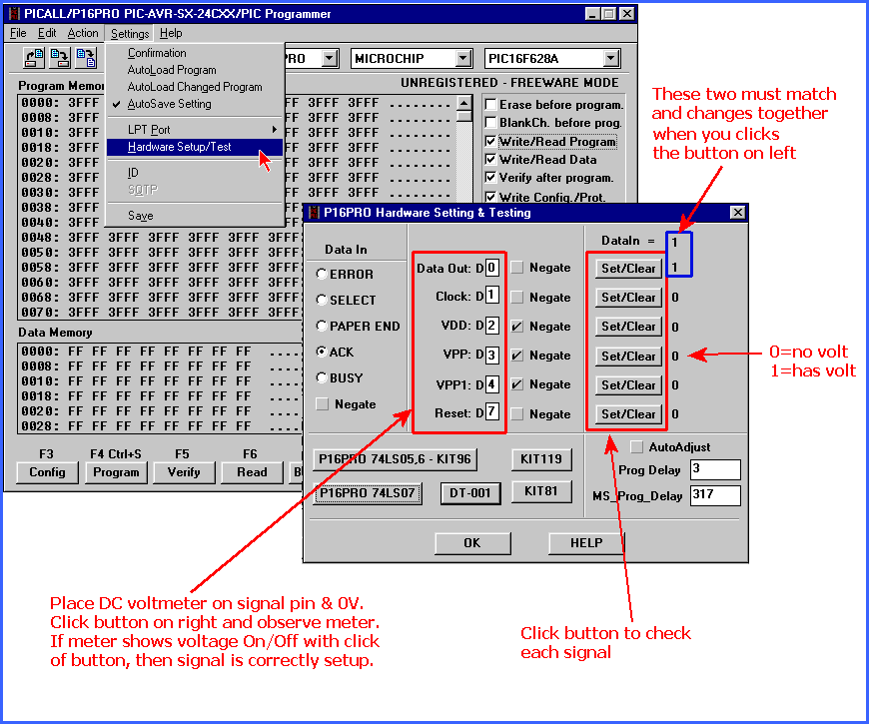This screenshot has height=724, width=869.
Task: Click the Prog Delay input field
Action: [715, 469]
